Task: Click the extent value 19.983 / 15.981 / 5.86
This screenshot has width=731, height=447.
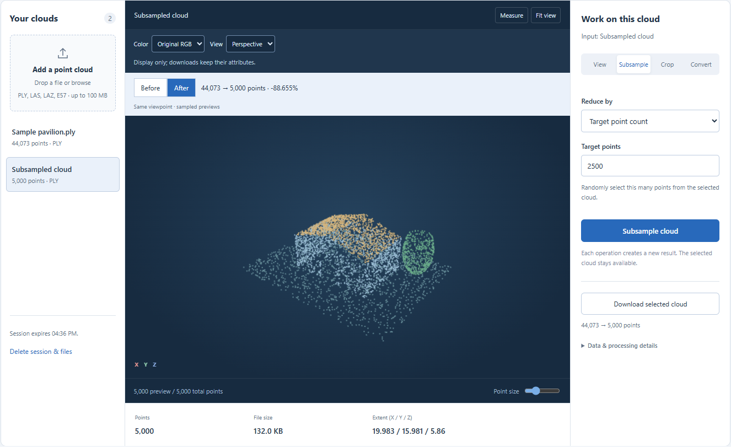Action: pos(409,431)
